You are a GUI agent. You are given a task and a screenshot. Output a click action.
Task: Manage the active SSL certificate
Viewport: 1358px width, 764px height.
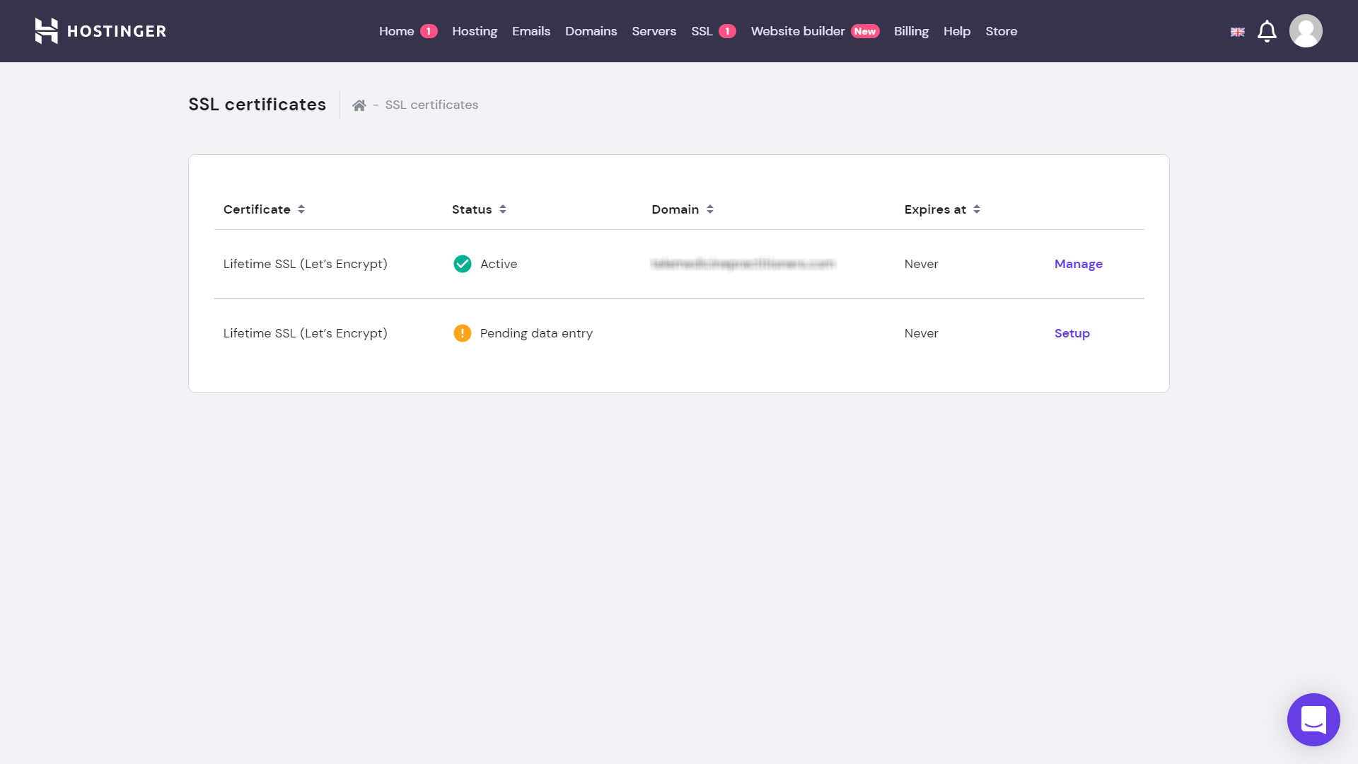point(1078,264)
